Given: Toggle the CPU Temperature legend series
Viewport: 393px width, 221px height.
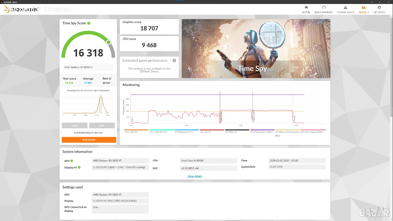Looking at the screenshot, I should [161, 131].
